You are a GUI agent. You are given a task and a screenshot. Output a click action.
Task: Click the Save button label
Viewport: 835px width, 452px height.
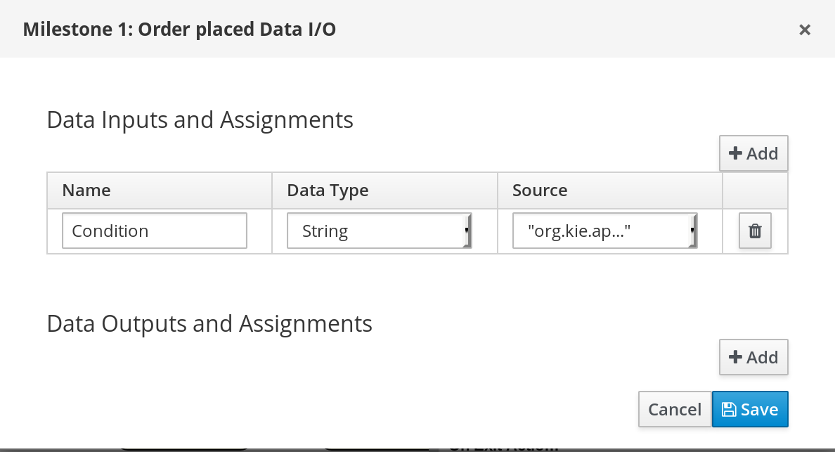click(760, 410)
